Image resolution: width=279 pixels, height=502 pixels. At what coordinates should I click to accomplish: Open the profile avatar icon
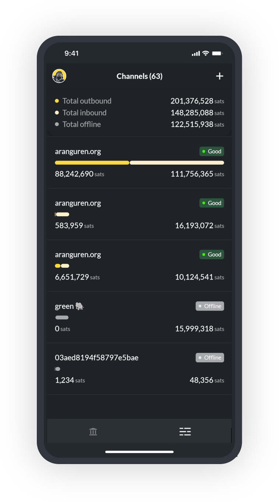pos(59,76)
